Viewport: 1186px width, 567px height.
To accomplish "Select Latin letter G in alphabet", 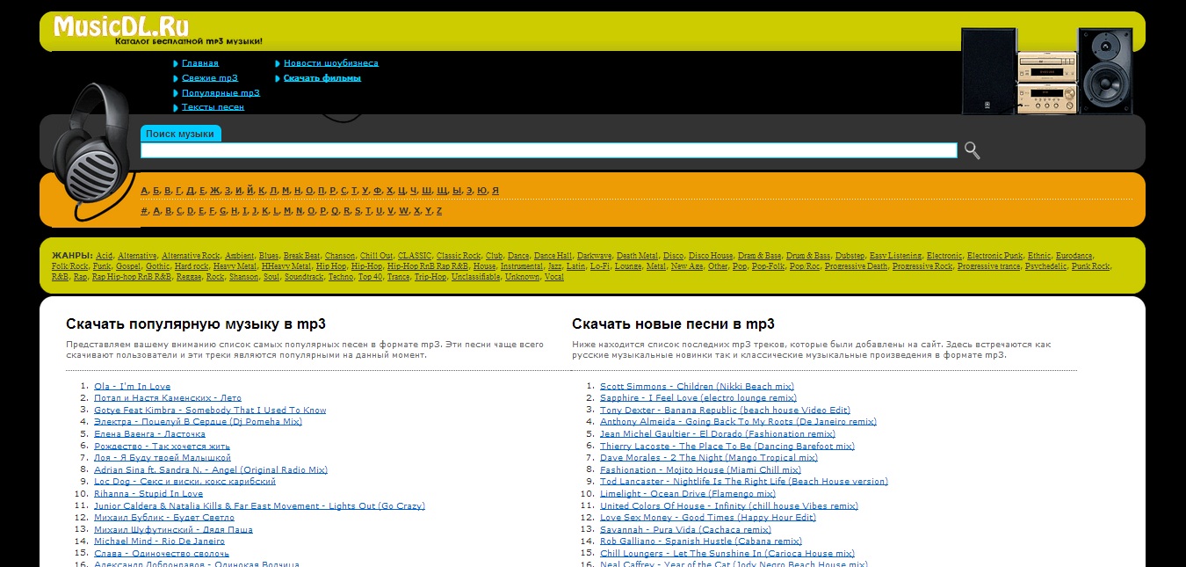I will (x=223, y=211).
